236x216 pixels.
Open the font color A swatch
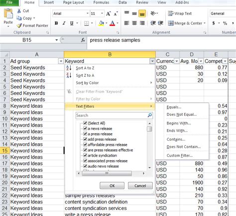[x=113, y=23]
